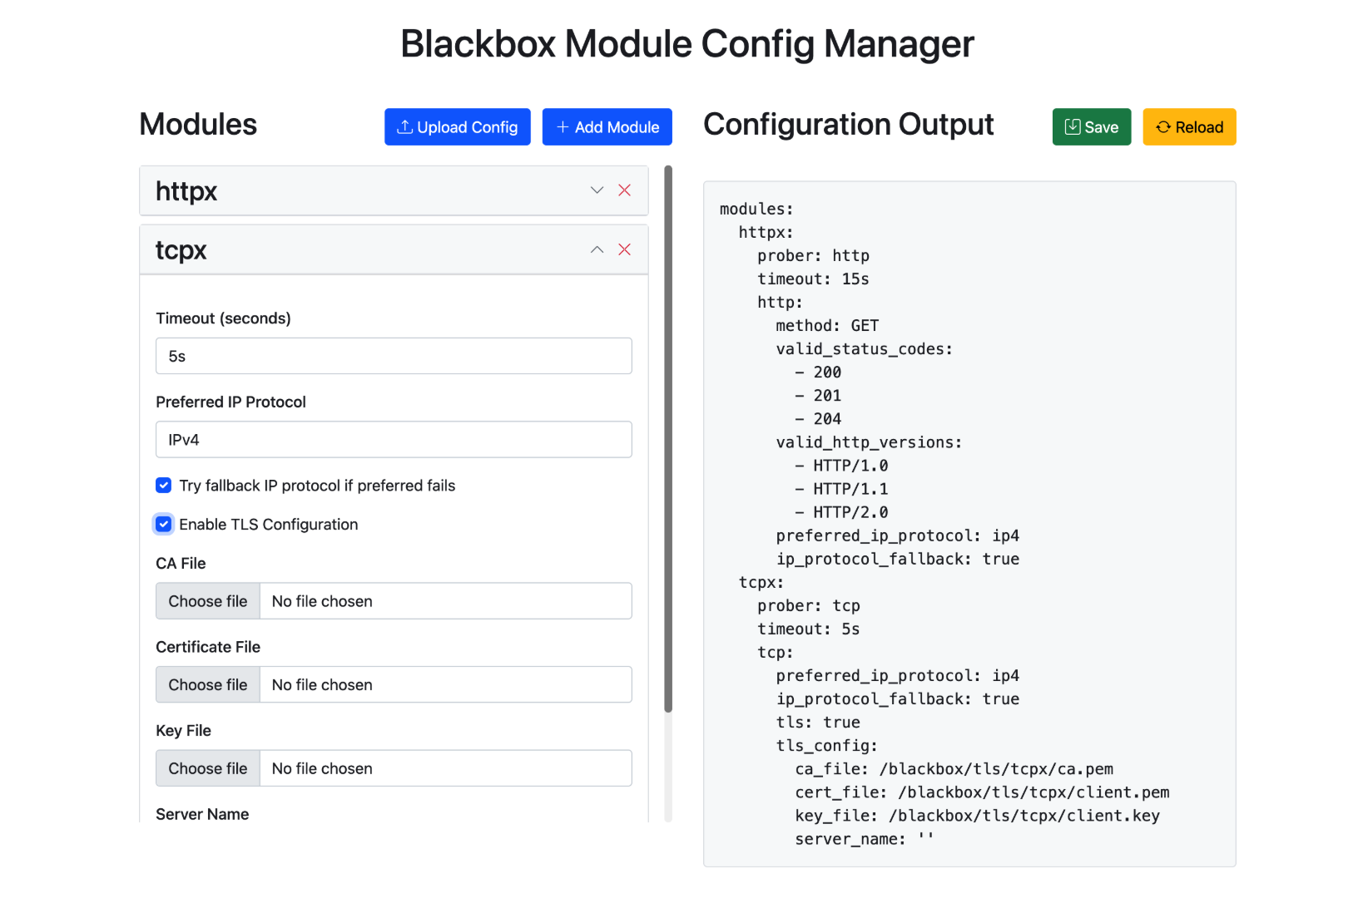Uncheck fallback IP protocol checkbox
1368x898 pixels.
[164, 486]
